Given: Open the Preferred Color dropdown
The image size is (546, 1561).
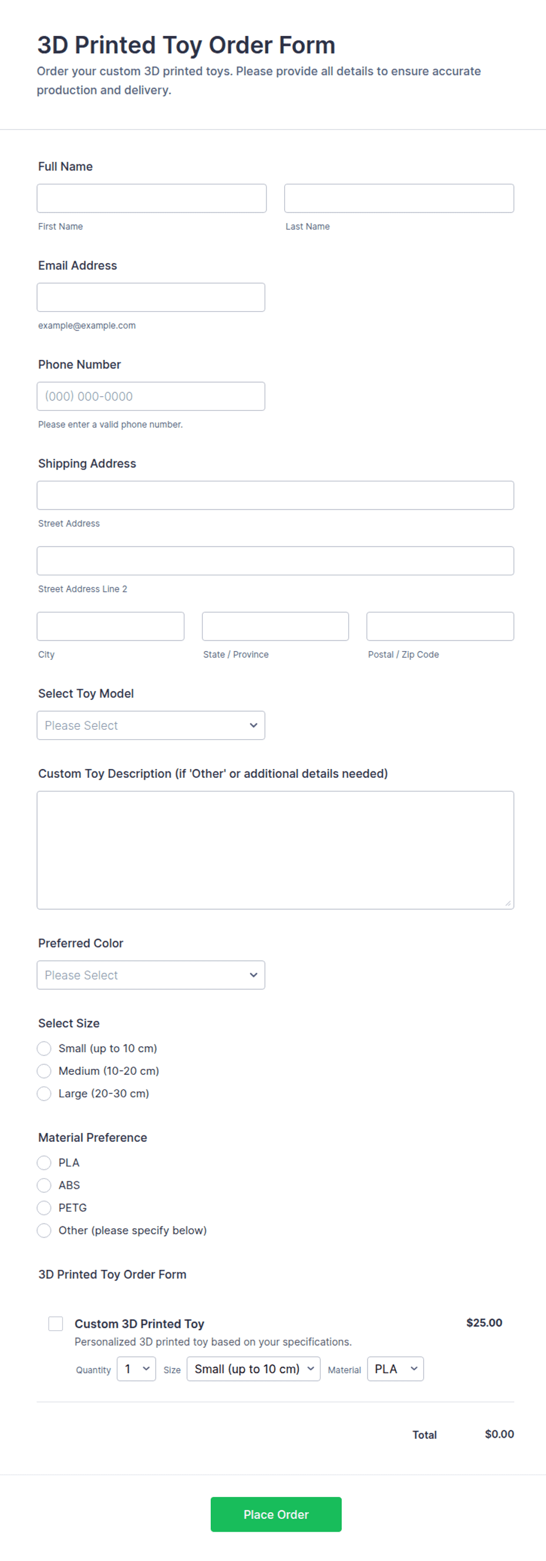Looking at the screenshot, I should coord(151,975).
